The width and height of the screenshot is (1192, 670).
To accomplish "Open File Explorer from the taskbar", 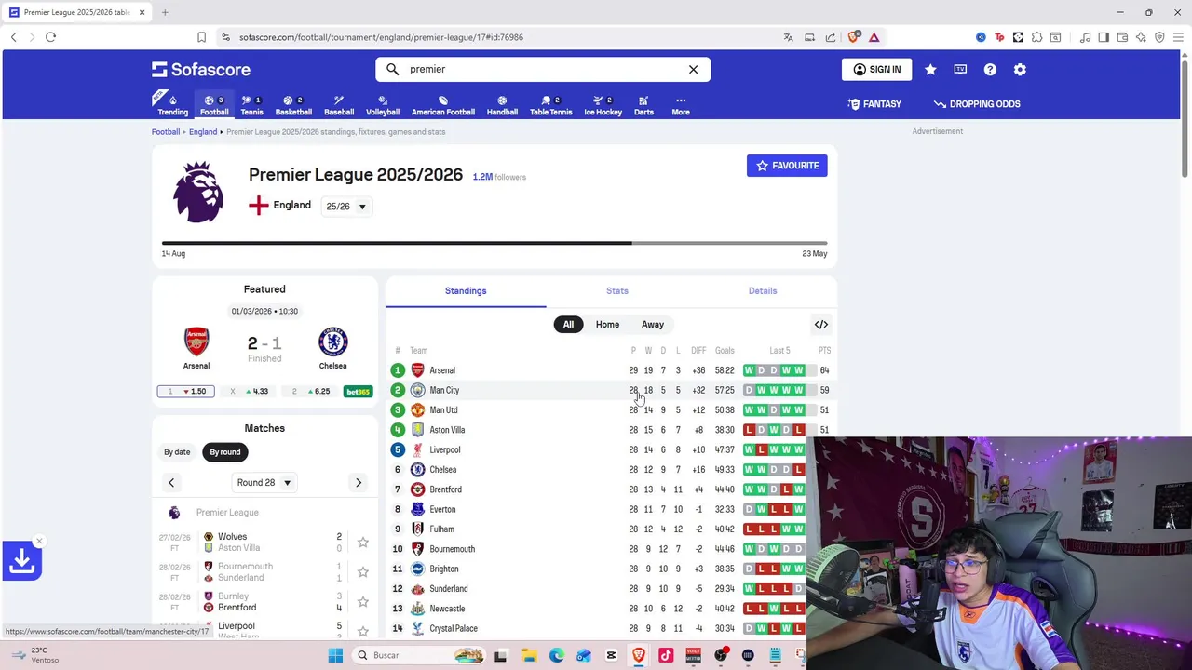I will 528,655.
